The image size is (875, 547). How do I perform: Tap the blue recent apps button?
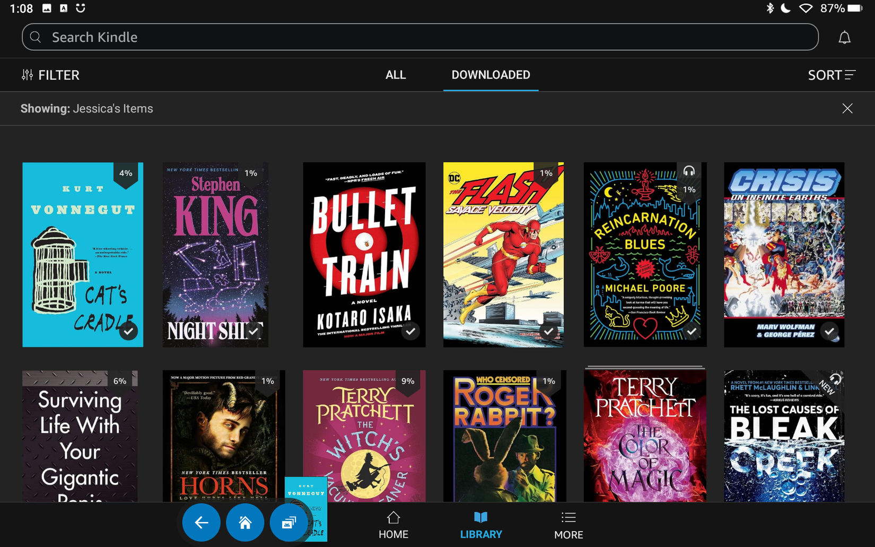pyautogui.click(x=288, y=523)
